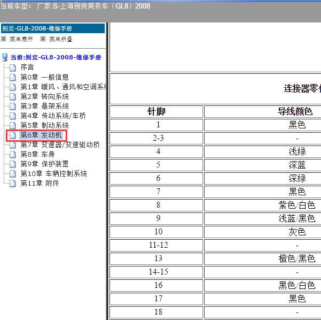The width and height of the screenshot is (321, 320).
Task: Open 第7章 变速器/变速驱动桥
Action: (60, 144)
